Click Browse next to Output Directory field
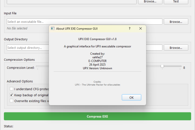 (176, 48)
